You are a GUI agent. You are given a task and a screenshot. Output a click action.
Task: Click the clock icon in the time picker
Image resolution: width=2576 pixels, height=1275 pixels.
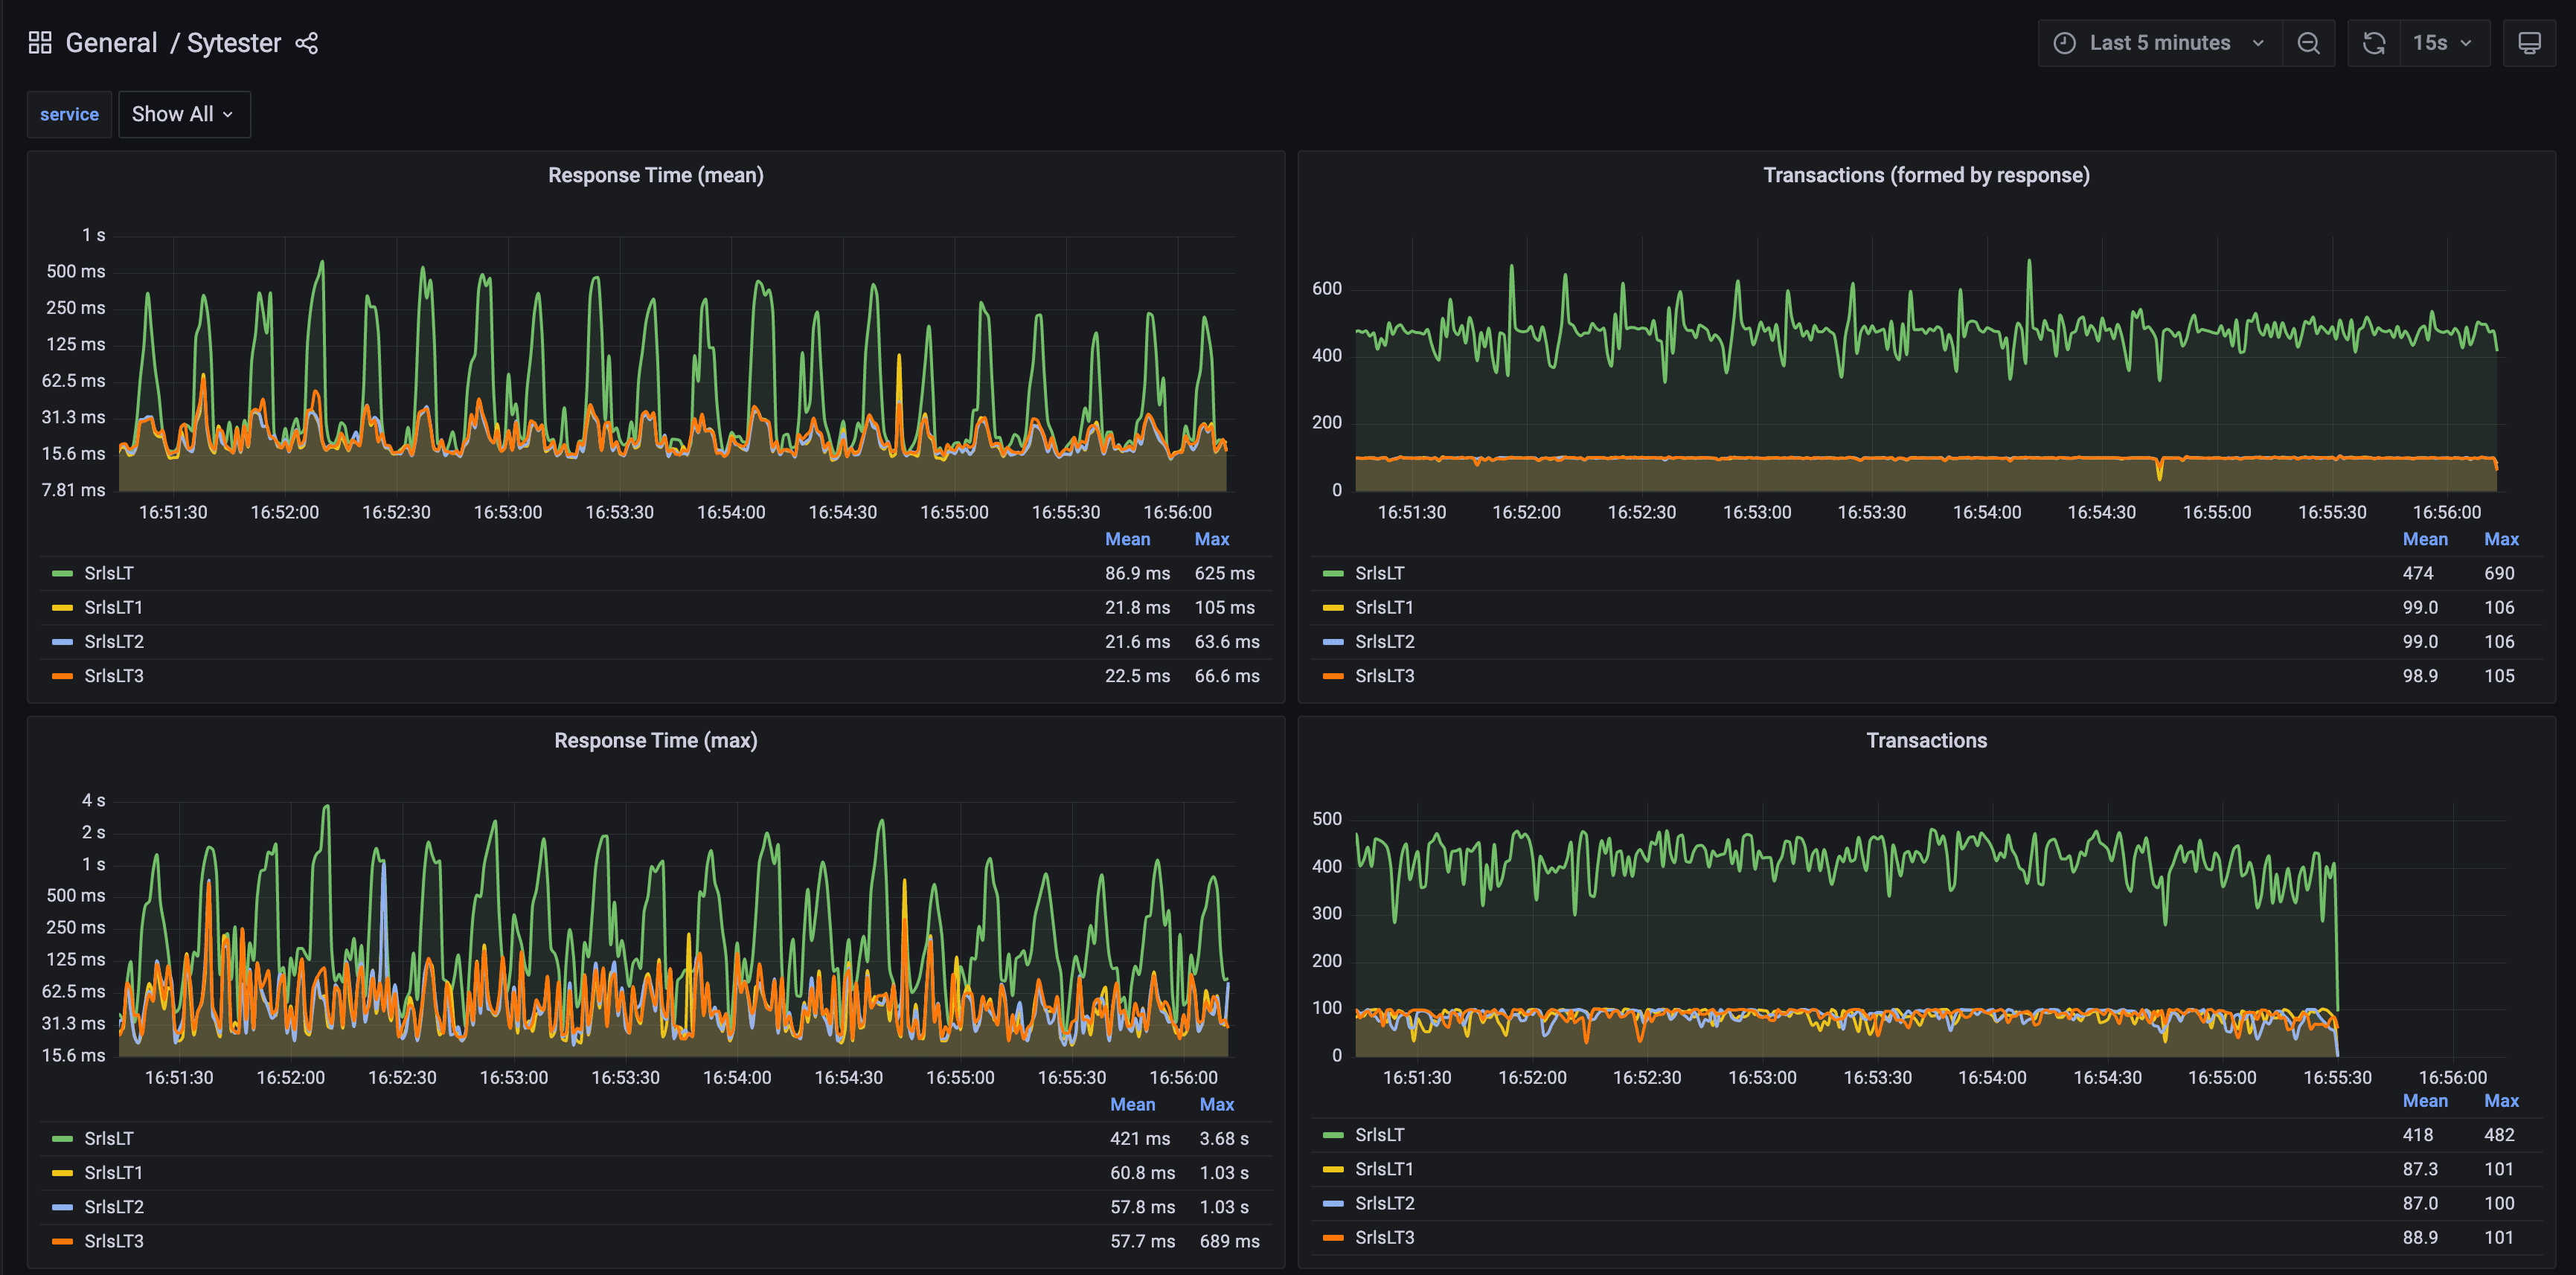click(x=2066, y=42)
